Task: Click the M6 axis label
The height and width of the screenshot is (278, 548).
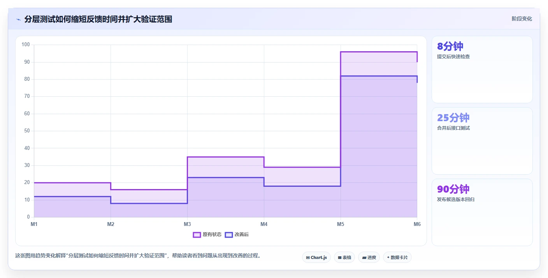Action: (x=417, y=224)
